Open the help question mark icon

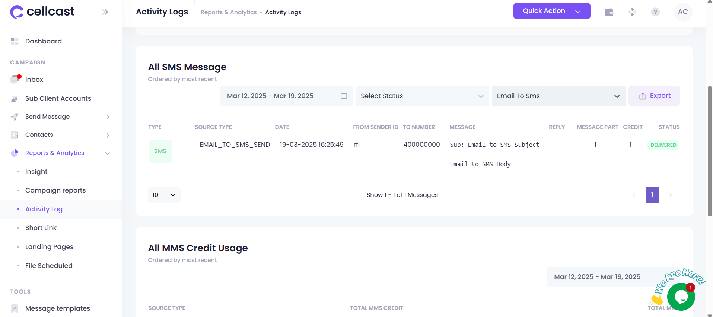point(655,12)
